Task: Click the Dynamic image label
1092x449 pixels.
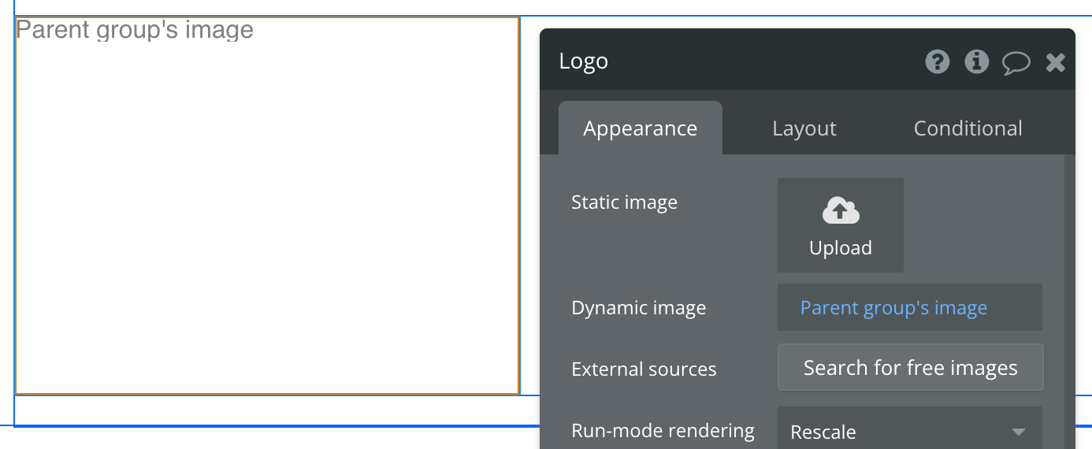Action: pyautogui.click(x=638, y=308)
